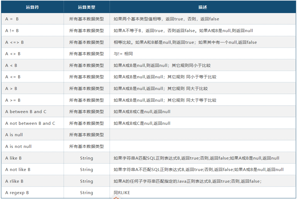Click the 'A rlike B' operator cell
This screenshot has width=297, height=199.
click(x=14, y=181)
